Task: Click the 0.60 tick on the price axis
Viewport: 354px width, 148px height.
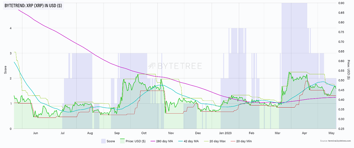Action: click(x=341, y=61)
